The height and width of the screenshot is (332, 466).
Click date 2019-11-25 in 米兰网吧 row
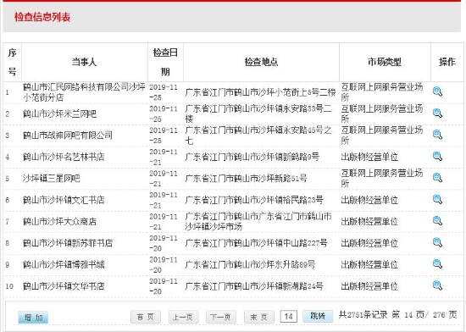pyautogui.click(x=164, y=113)
